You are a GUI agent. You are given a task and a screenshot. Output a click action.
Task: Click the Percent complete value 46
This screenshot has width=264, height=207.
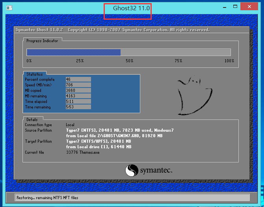78,79
